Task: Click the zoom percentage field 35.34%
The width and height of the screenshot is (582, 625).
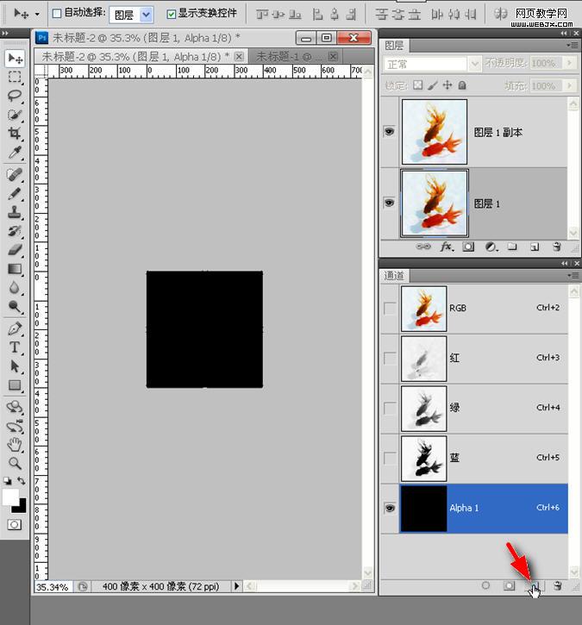Action: (53, 587)
